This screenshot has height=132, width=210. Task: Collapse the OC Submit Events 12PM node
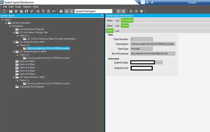[x=14, y=42]
